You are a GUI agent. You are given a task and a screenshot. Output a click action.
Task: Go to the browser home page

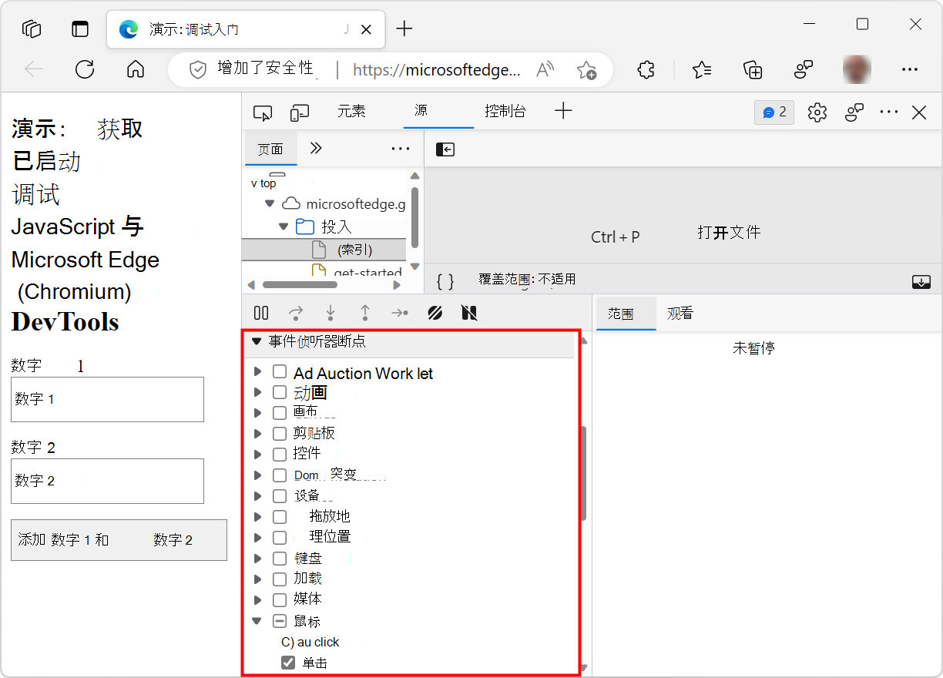coord(136,69)
